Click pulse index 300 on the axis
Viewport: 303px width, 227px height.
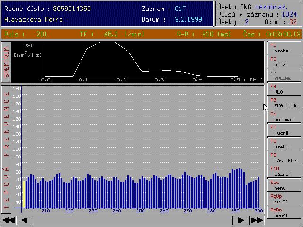point(259,210)
